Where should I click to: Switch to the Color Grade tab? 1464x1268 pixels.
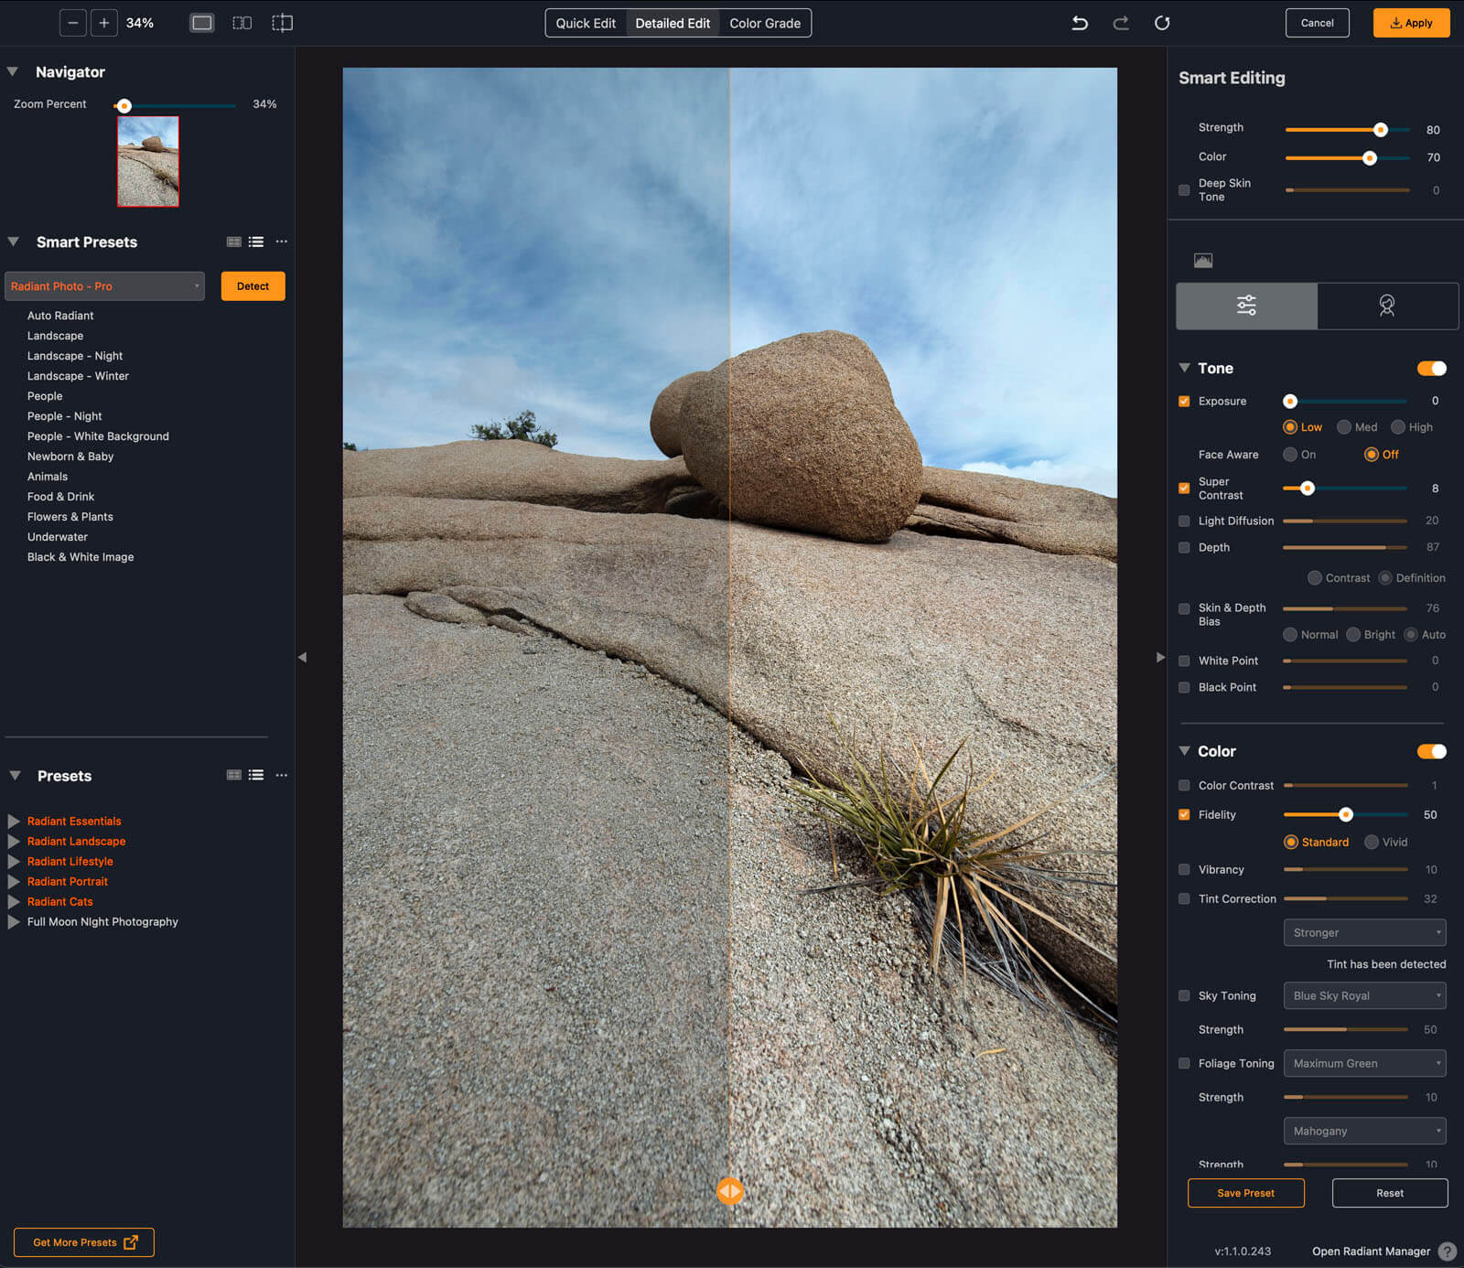(x=765, y=23)
